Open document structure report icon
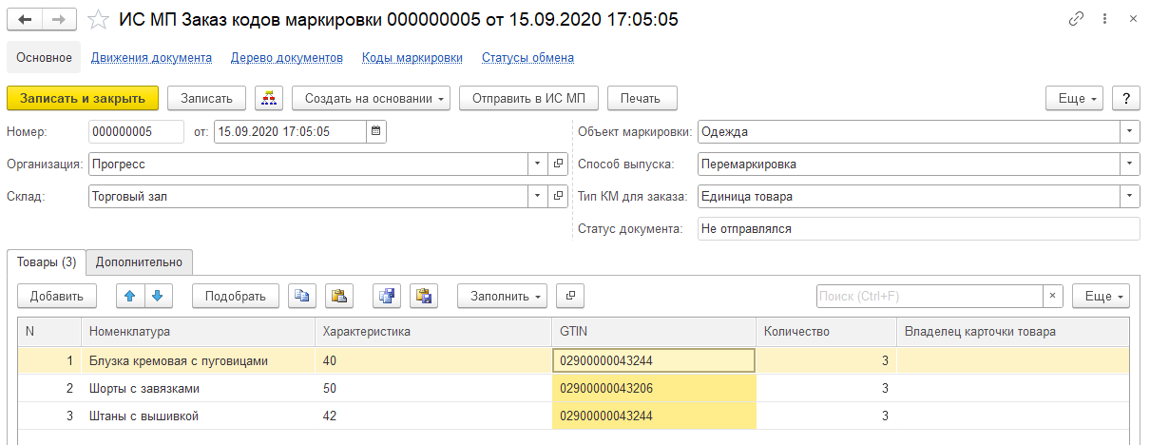1150x445 pixels. click(269, 98)
